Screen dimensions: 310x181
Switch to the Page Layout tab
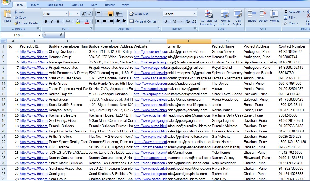55,5
